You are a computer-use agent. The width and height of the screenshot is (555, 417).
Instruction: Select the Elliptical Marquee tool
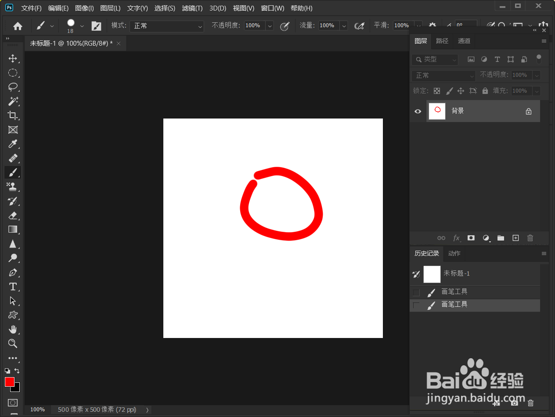coord(13,73)
